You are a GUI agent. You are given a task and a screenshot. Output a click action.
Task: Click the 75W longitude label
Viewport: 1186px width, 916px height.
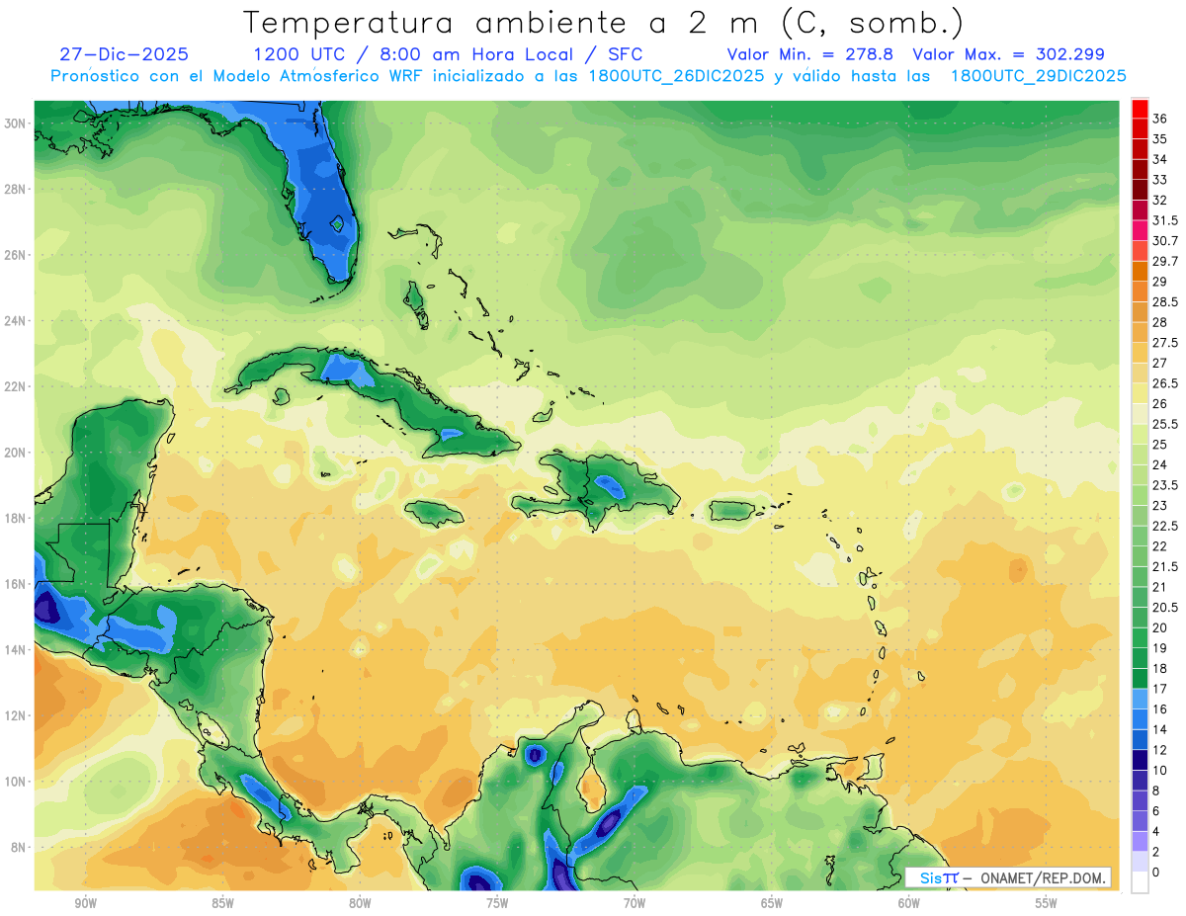click(x=497, y=903)
